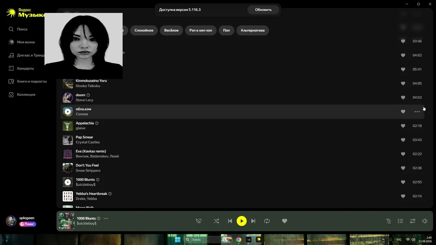436x245 pixels.
Task: Click play overlay on 1000 Blunts list cover
Action: click(x=68, y=182)
